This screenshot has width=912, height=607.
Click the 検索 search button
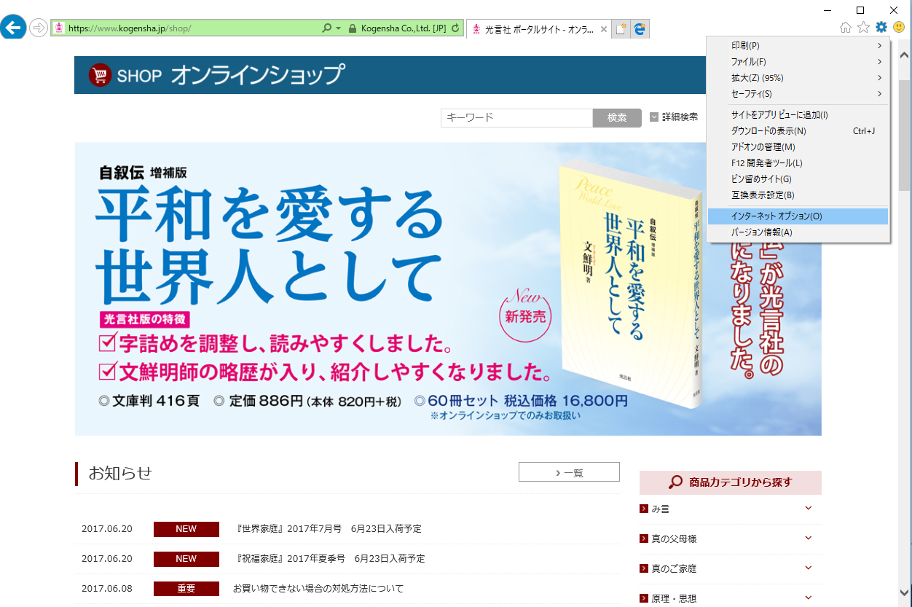tap(617, 118)
